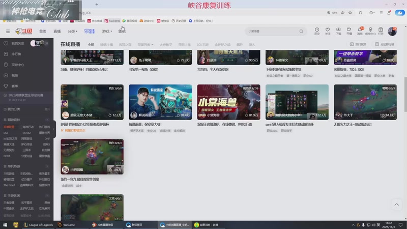Image resolution: width=407 pixels, height=229 pixels.
Task: Select CS2 category in sidebar
Action: click(x=6, y=133)
